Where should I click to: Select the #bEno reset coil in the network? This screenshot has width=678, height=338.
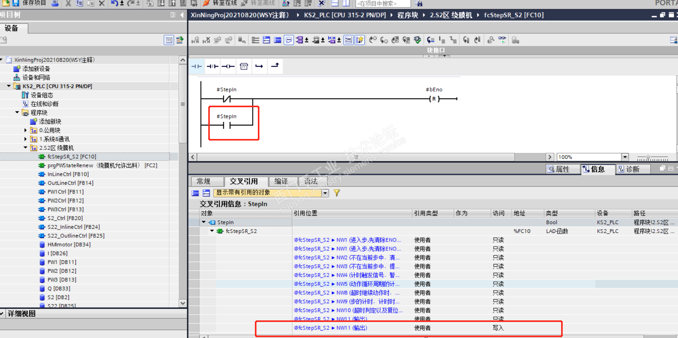pos(434,99)
